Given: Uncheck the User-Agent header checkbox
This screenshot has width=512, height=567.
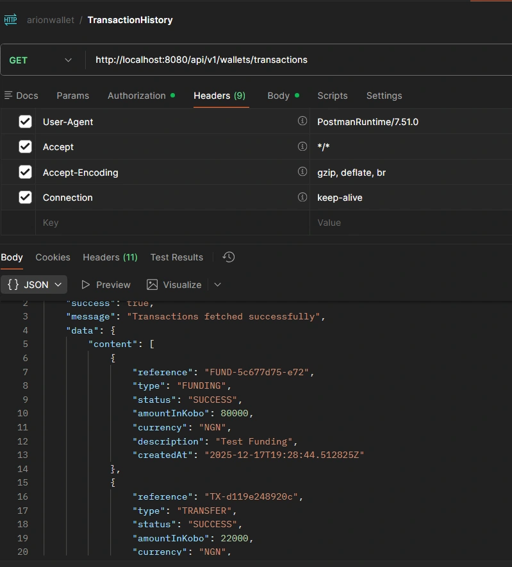Looking at the screenshot, I should click(25, 122).
